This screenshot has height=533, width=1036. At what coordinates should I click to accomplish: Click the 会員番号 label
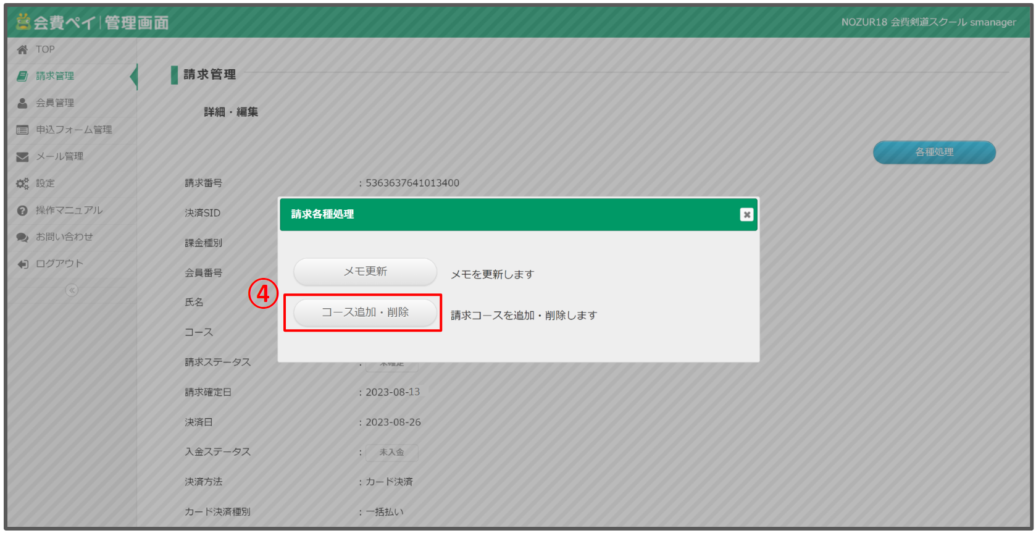203,273
